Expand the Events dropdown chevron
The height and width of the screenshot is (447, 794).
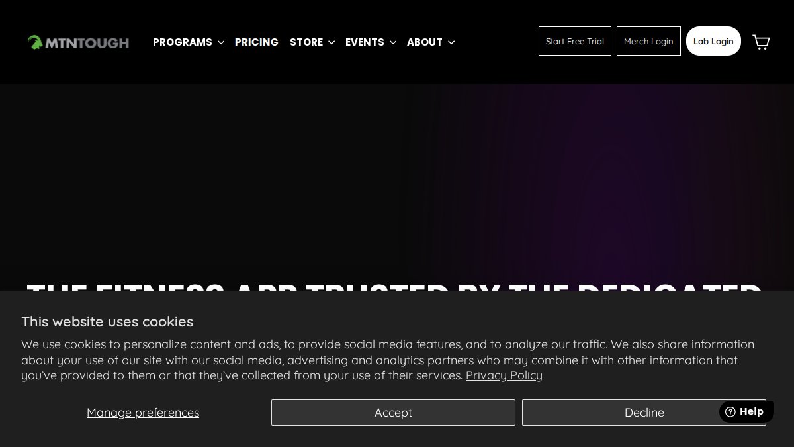pos(393,42)
